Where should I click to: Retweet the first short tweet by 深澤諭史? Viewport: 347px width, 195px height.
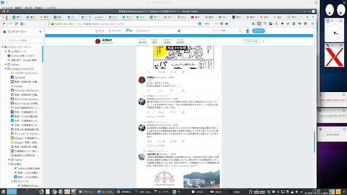160,90
